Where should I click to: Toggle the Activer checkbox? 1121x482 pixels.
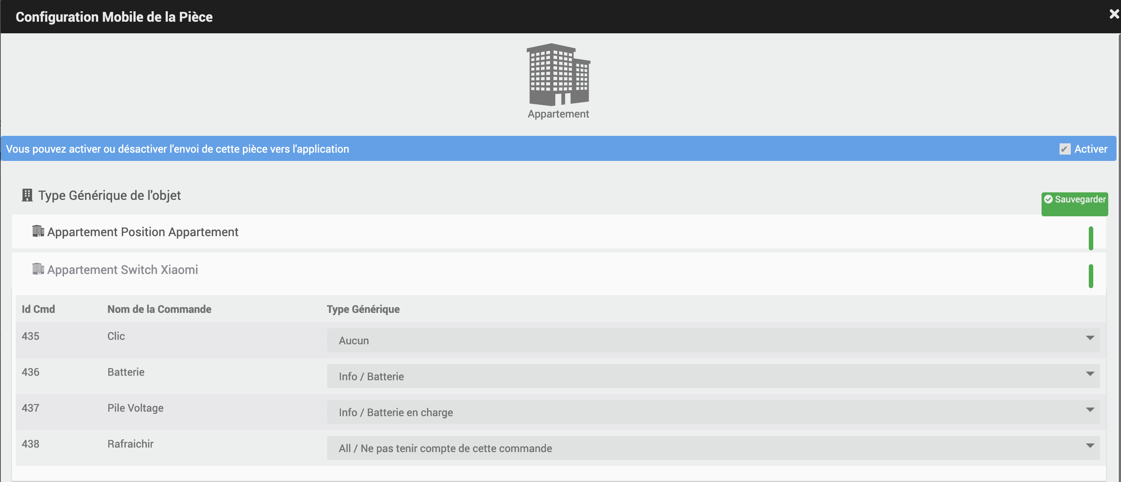[x=1065, y=149]
